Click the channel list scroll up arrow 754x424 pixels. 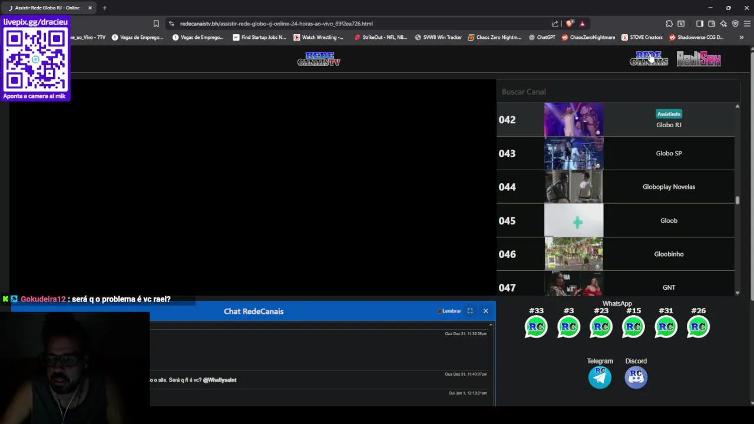tap(737, 107)
